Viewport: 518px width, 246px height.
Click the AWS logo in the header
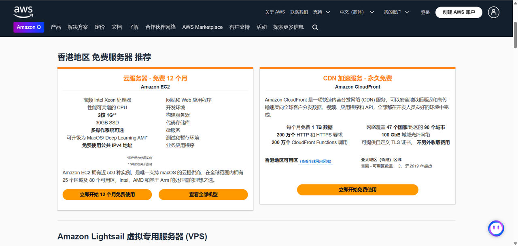point(23,12)
